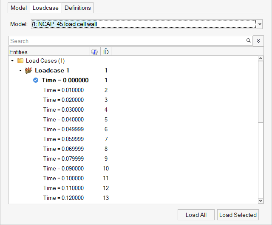Image resolution: width=272 pixels, height=225 pixels.
Task: Open the Model dropdown list
Action: point(260,24)
